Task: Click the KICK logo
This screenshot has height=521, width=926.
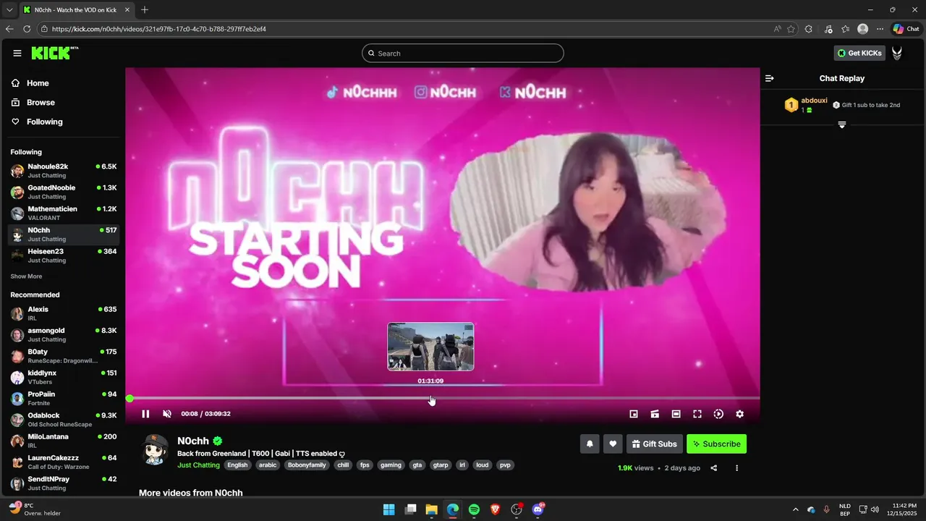Action: coord(55,53)
